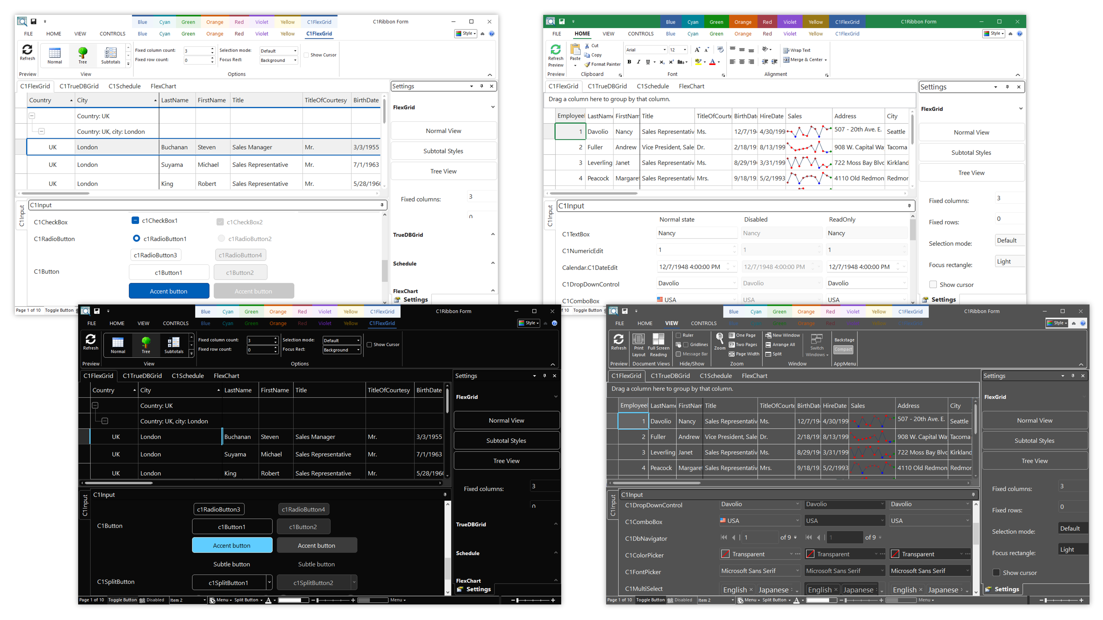Screen dimensions: 1103x620
Task: Click blue Accent button in white window
Action: coord(169,291)
